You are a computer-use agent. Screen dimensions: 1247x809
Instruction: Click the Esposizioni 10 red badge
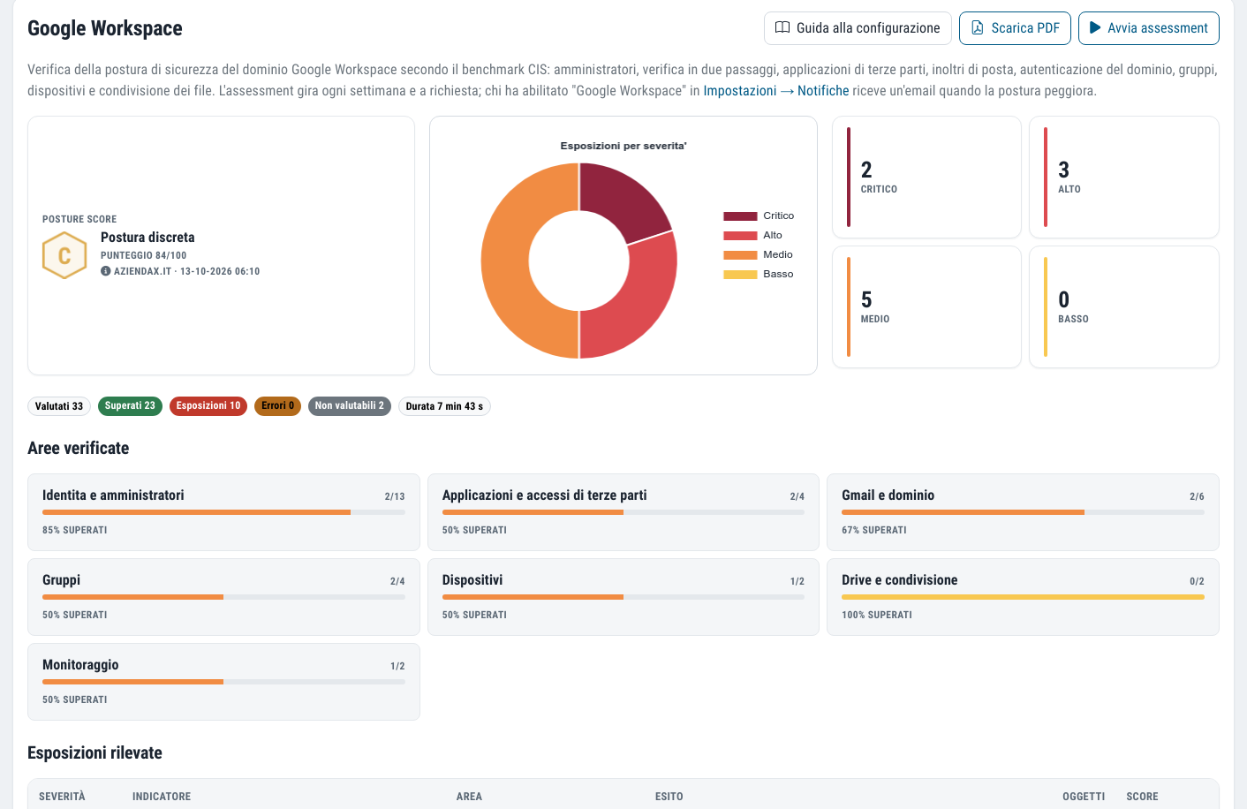pyautogui.click(x=208, y=406)
